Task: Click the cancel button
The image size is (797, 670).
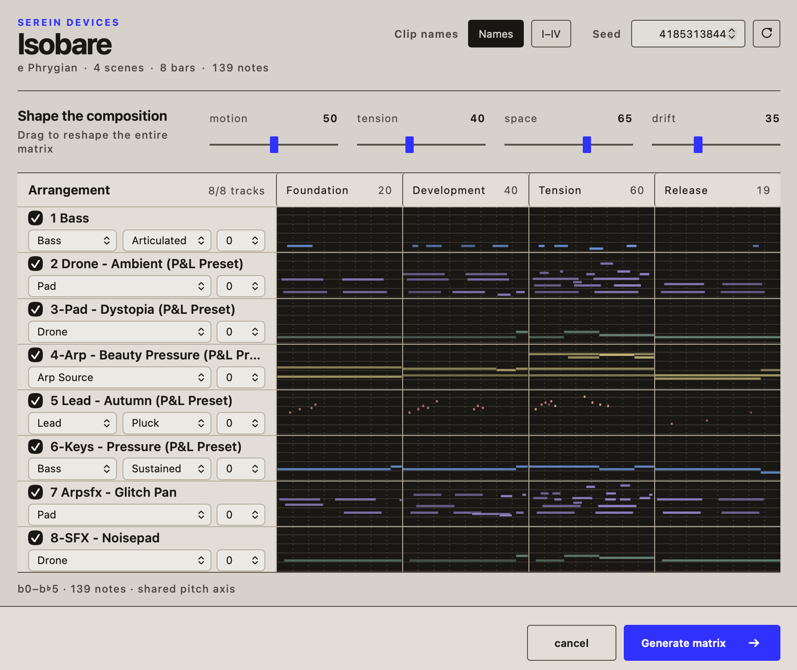Action: 571,643
